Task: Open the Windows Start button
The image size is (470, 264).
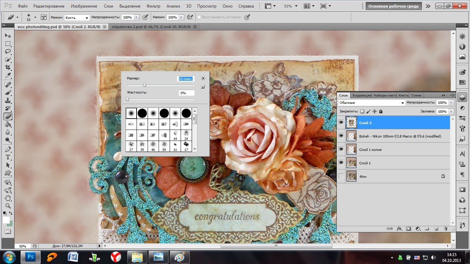Action: coord(9,257)
